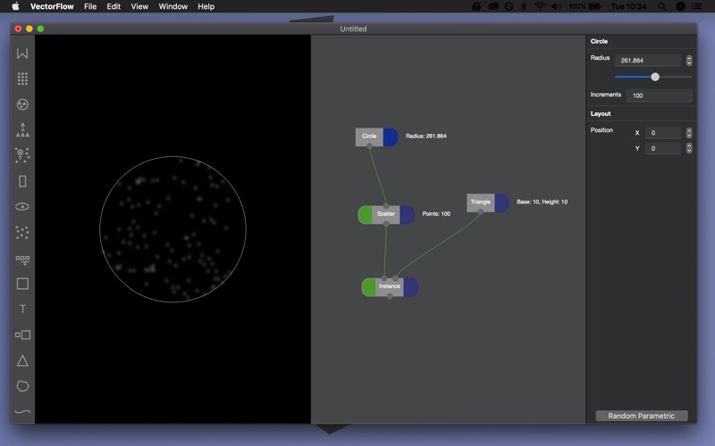The width and height of the screenshot is (715, 446).
Task: Click the Position Y stepper
Action: point(689,148)
